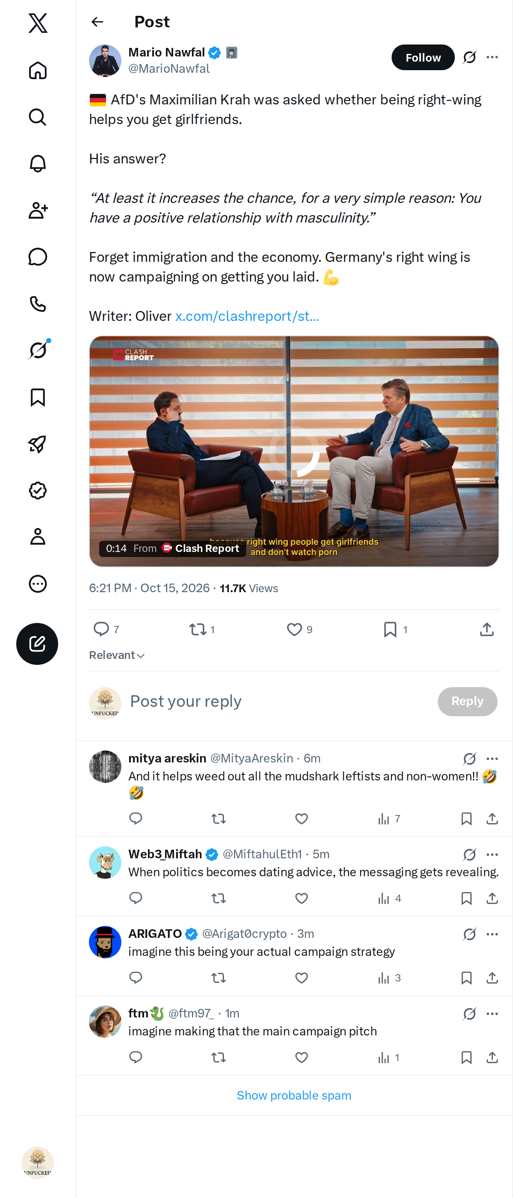513x1198 pixels.
Task: Open Bookmarks in the sidebar
Action: point(38,397)
